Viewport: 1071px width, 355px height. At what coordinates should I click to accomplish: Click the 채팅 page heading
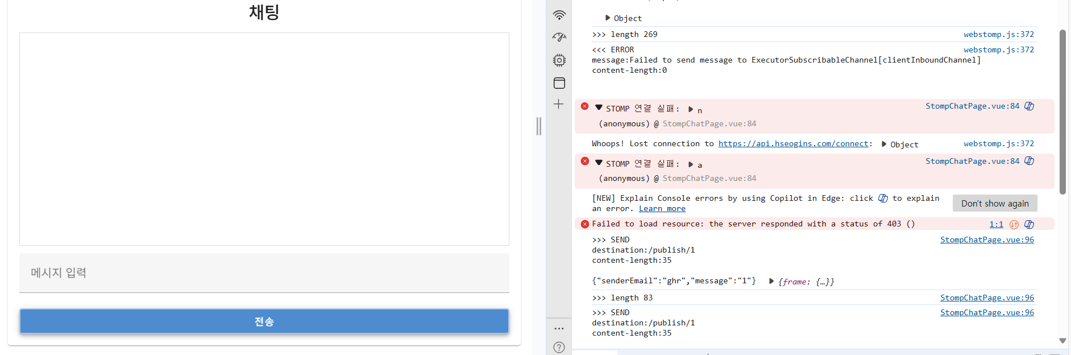264,12
